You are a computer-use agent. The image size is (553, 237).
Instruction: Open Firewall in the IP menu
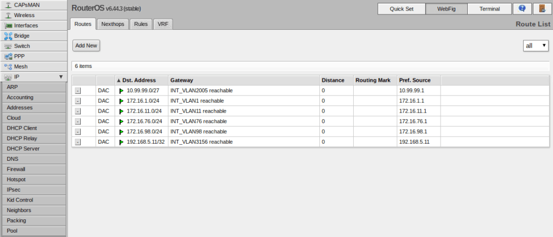(x=33, y=169)
